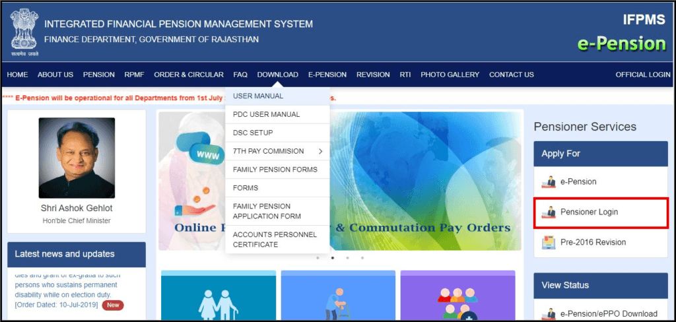Expand the 7TH PAY COMMISION submenu arrow

pyautogui.click(x=320, y=151)
